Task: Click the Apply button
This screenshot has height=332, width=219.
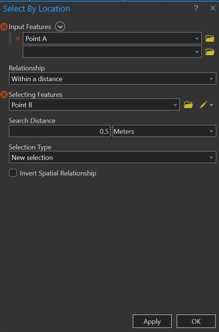Action: 152,321
